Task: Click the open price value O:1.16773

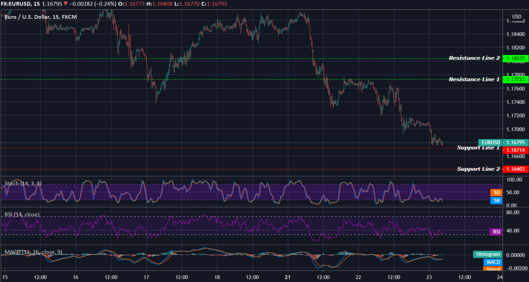Action: pyautogui.click(x=131, y=4)
